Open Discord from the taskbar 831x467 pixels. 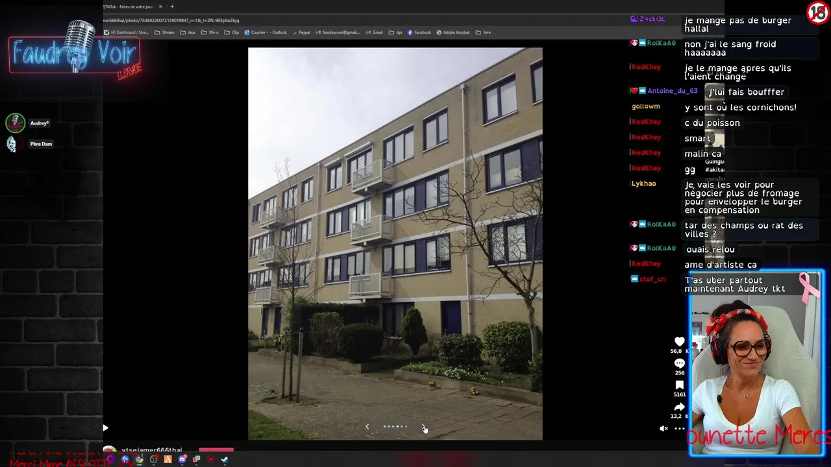[182, 459]
